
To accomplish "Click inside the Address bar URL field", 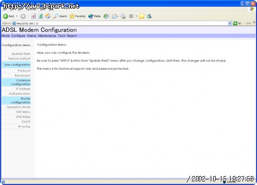I will coord(122,24).
